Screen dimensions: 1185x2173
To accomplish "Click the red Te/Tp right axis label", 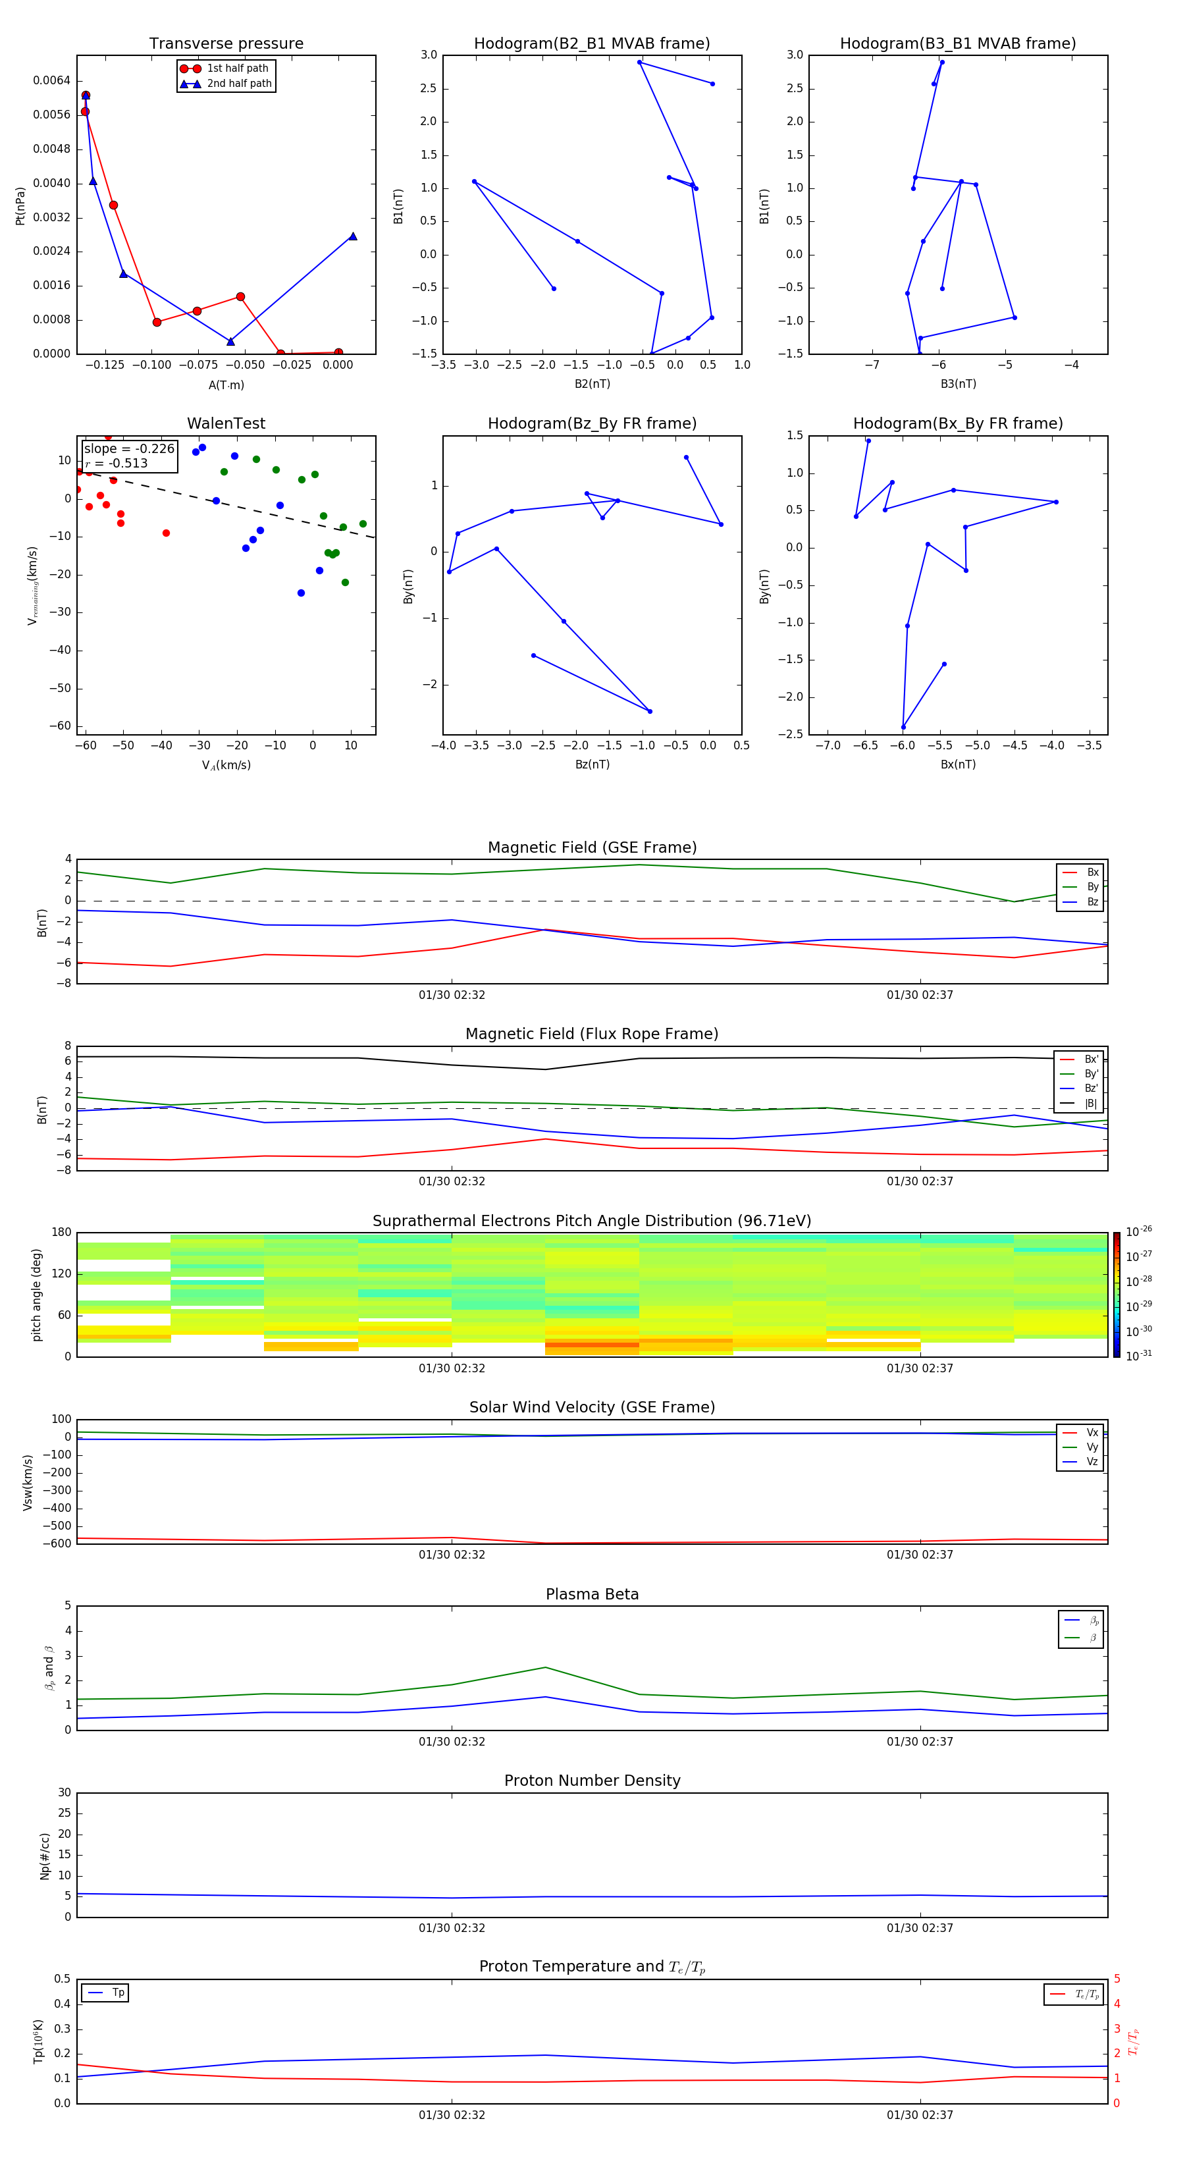I will (1134, 2041).
